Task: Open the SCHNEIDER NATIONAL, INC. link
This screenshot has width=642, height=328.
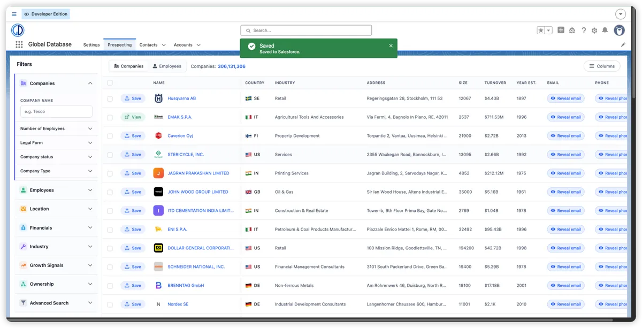Action: point(196,267)
